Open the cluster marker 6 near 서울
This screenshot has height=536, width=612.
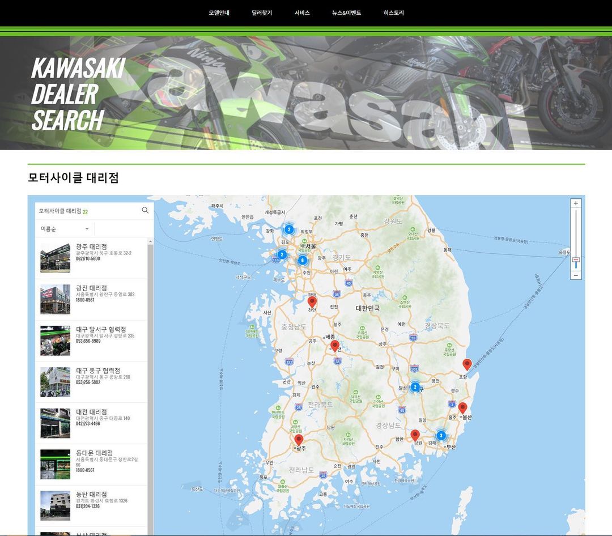(303, 261)
